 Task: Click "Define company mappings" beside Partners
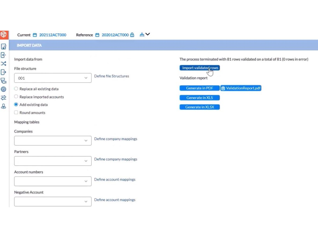pos(116,159)
